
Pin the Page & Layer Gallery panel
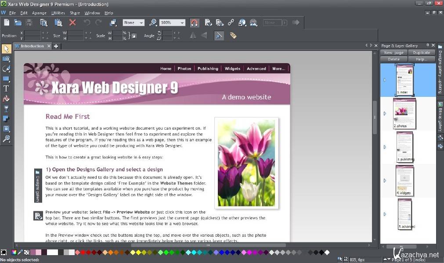pyautogui.click(x=428, y=46)
